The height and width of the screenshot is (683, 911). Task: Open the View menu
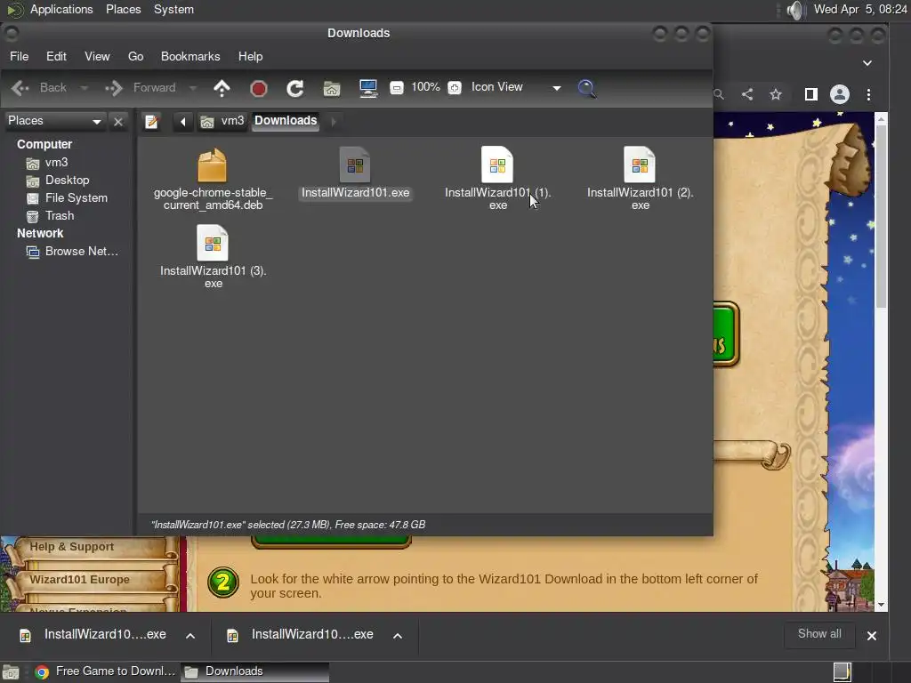(x=97, y=56)
